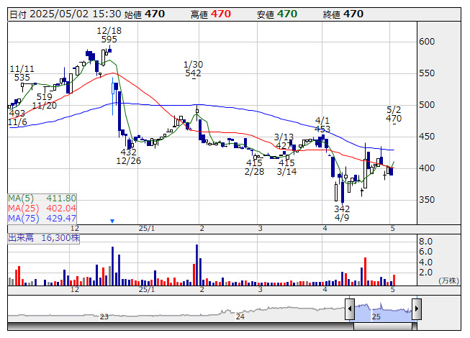Click the 出来高 16,300株 volume label
The width and height of the screenshot is (470, 338).
pyautogui.click(x=44, y=238)
